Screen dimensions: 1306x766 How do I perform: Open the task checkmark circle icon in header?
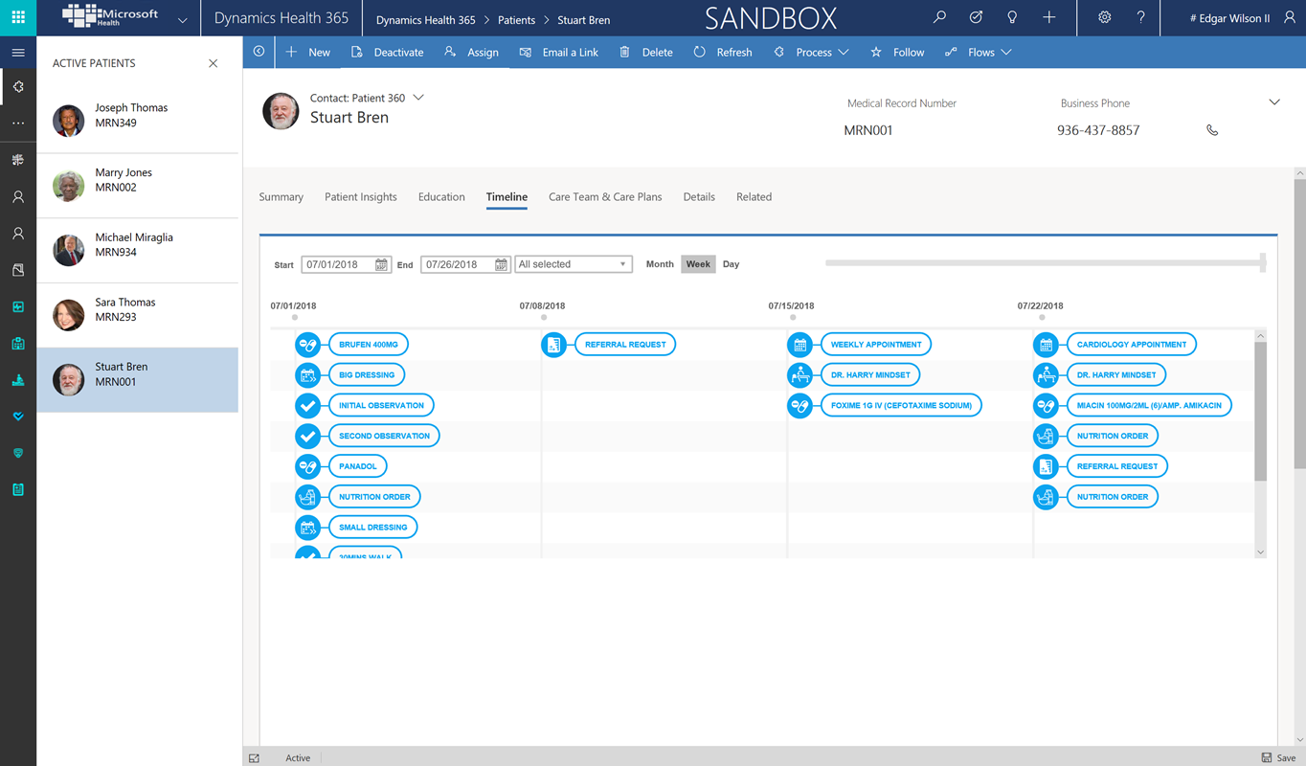click(976, 17)
